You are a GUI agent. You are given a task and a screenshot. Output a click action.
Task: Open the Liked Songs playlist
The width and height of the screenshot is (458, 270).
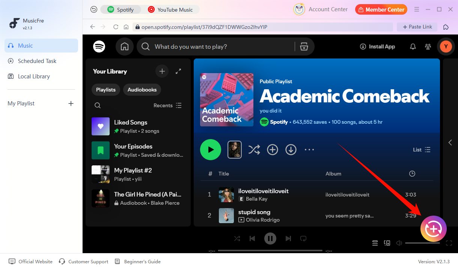click(138, 126)
